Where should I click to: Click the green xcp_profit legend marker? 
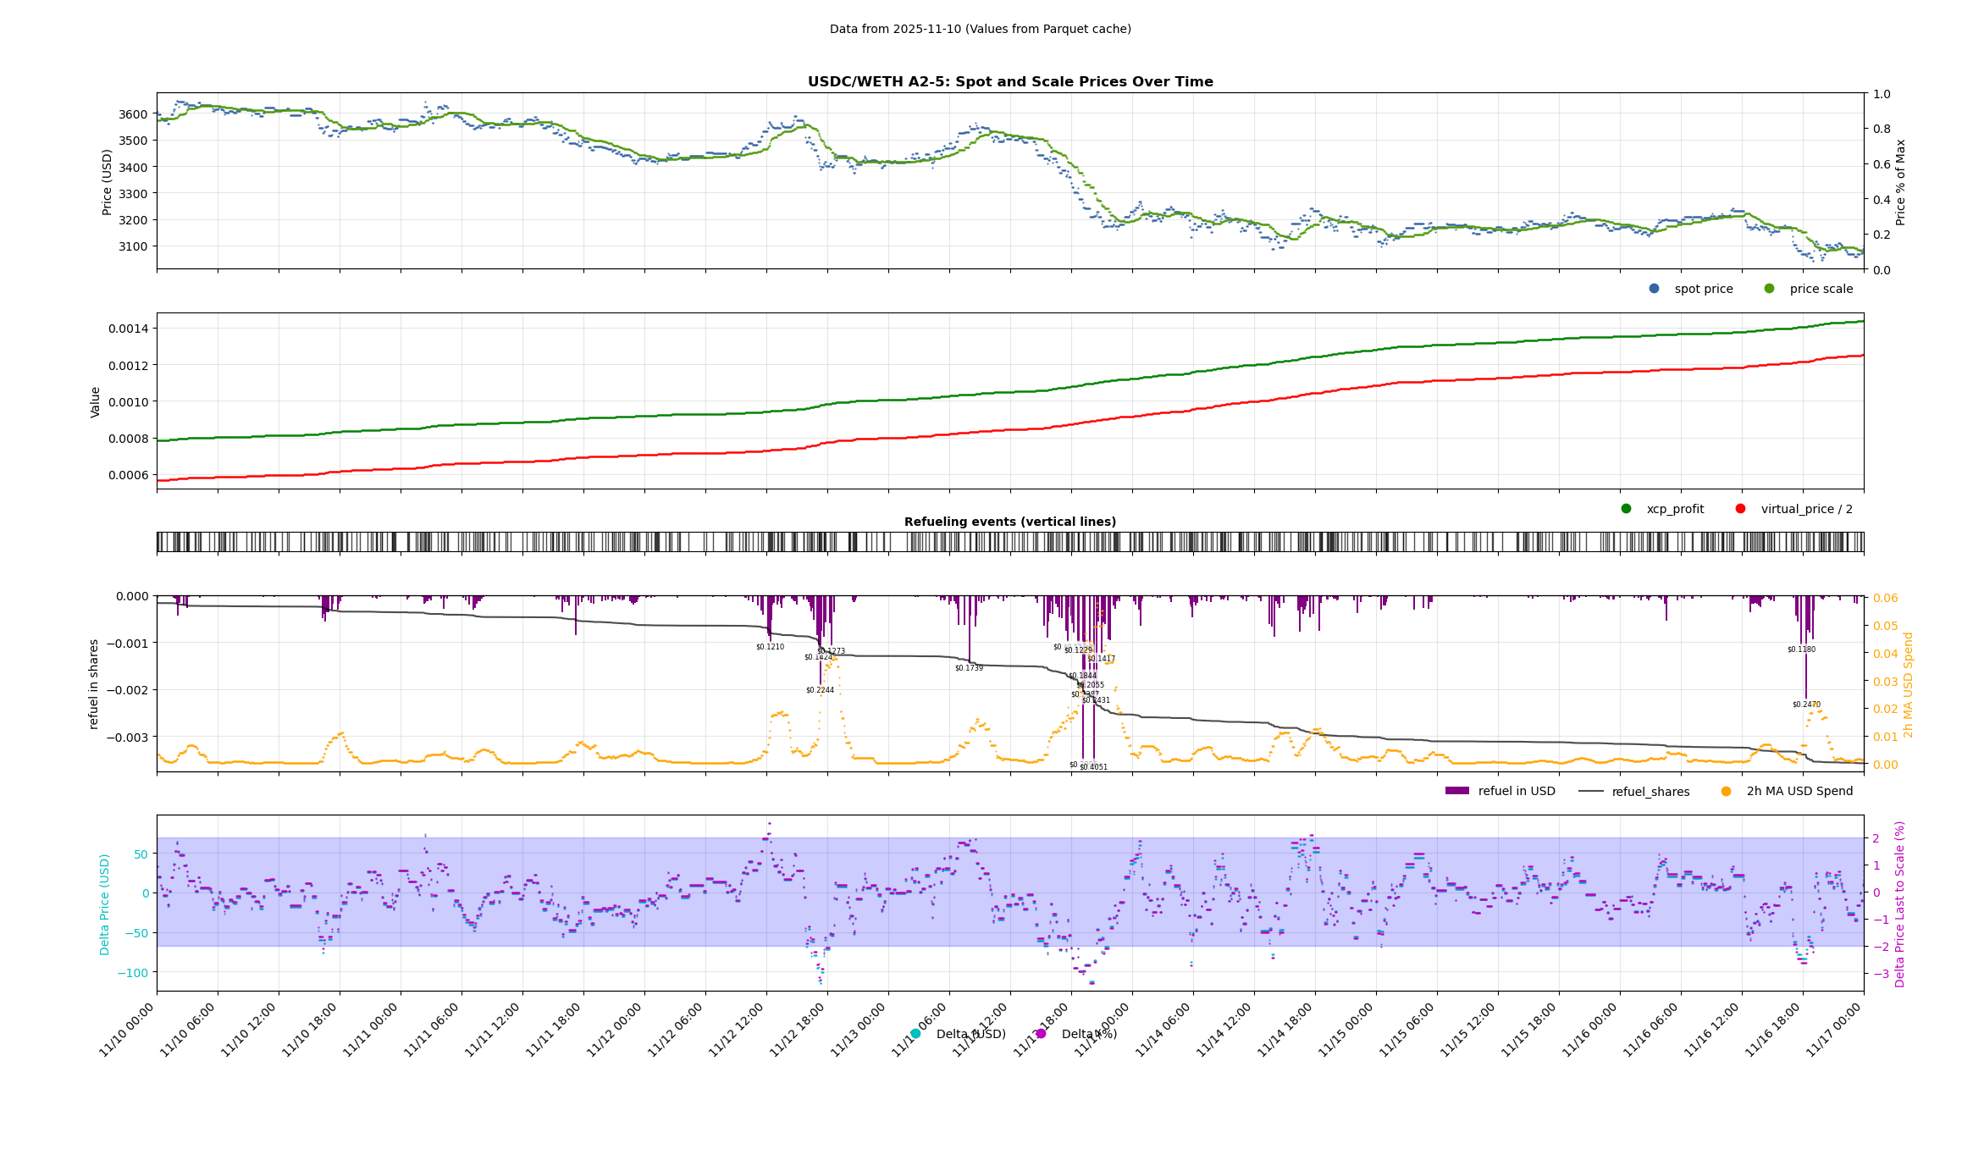1626,509
